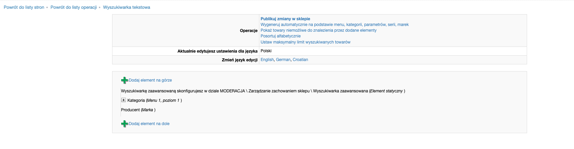Viewport: 574px width, 149px height.
Task: Click the green plus icon beside Dodaj element na górze
Action: click(125, 80)
